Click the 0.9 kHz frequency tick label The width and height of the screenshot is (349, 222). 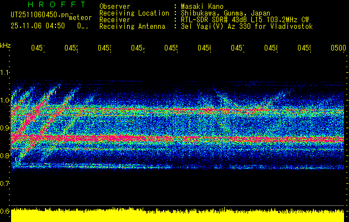4,128
